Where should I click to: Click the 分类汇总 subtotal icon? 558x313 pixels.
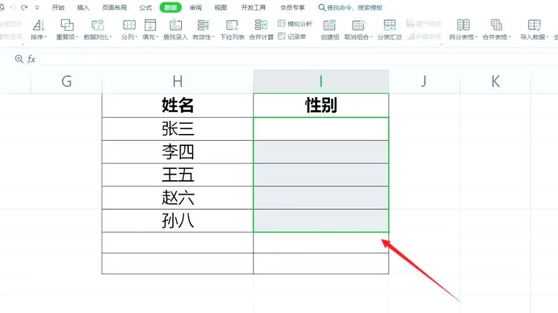pos(390,25)
